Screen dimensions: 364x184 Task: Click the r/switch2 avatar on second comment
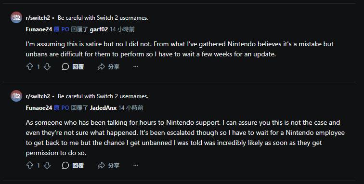click(x=16, y=96)
